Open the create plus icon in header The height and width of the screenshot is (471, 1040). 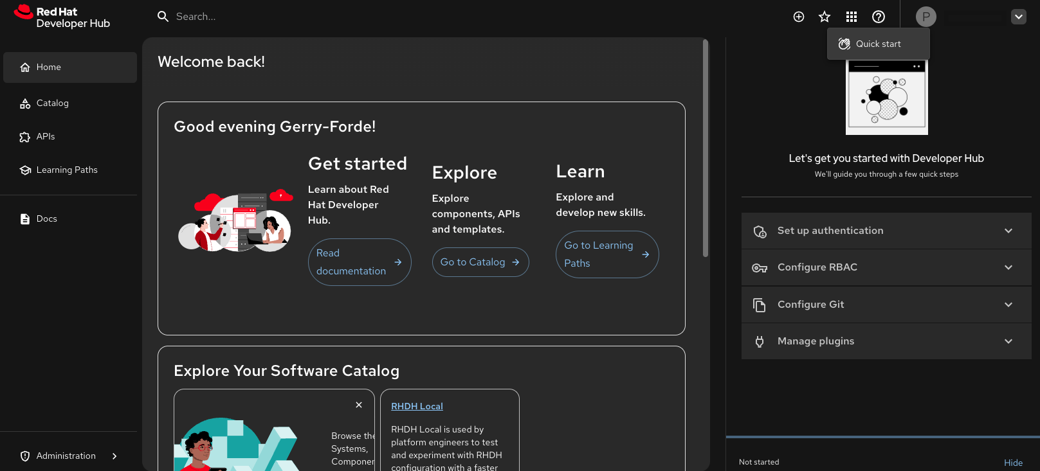[x=799, y=17]
